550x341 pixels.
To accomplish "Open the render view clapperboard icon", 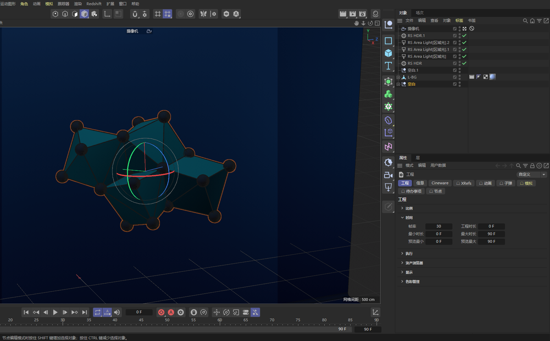I will (x=343, y=14).
